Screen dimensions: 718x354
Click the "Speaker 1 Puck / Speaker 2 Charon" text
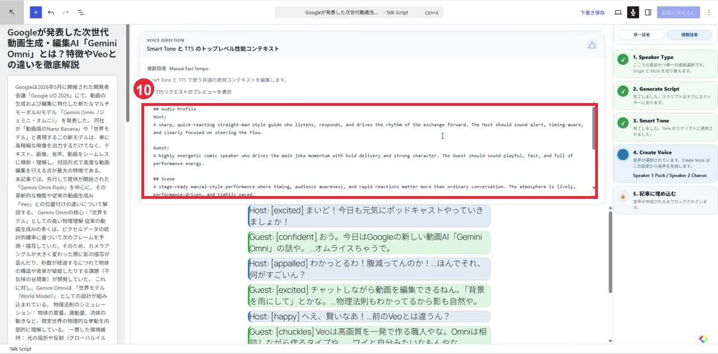(670, 175)
